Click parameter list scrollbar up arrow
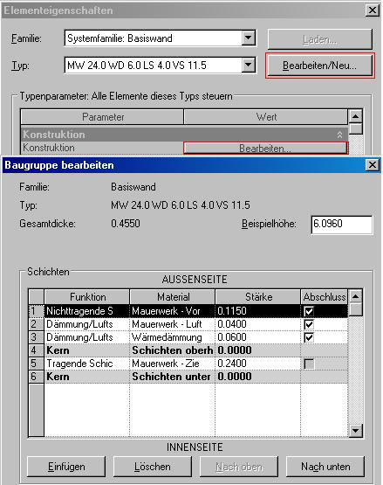 click(x=355, y=116)
